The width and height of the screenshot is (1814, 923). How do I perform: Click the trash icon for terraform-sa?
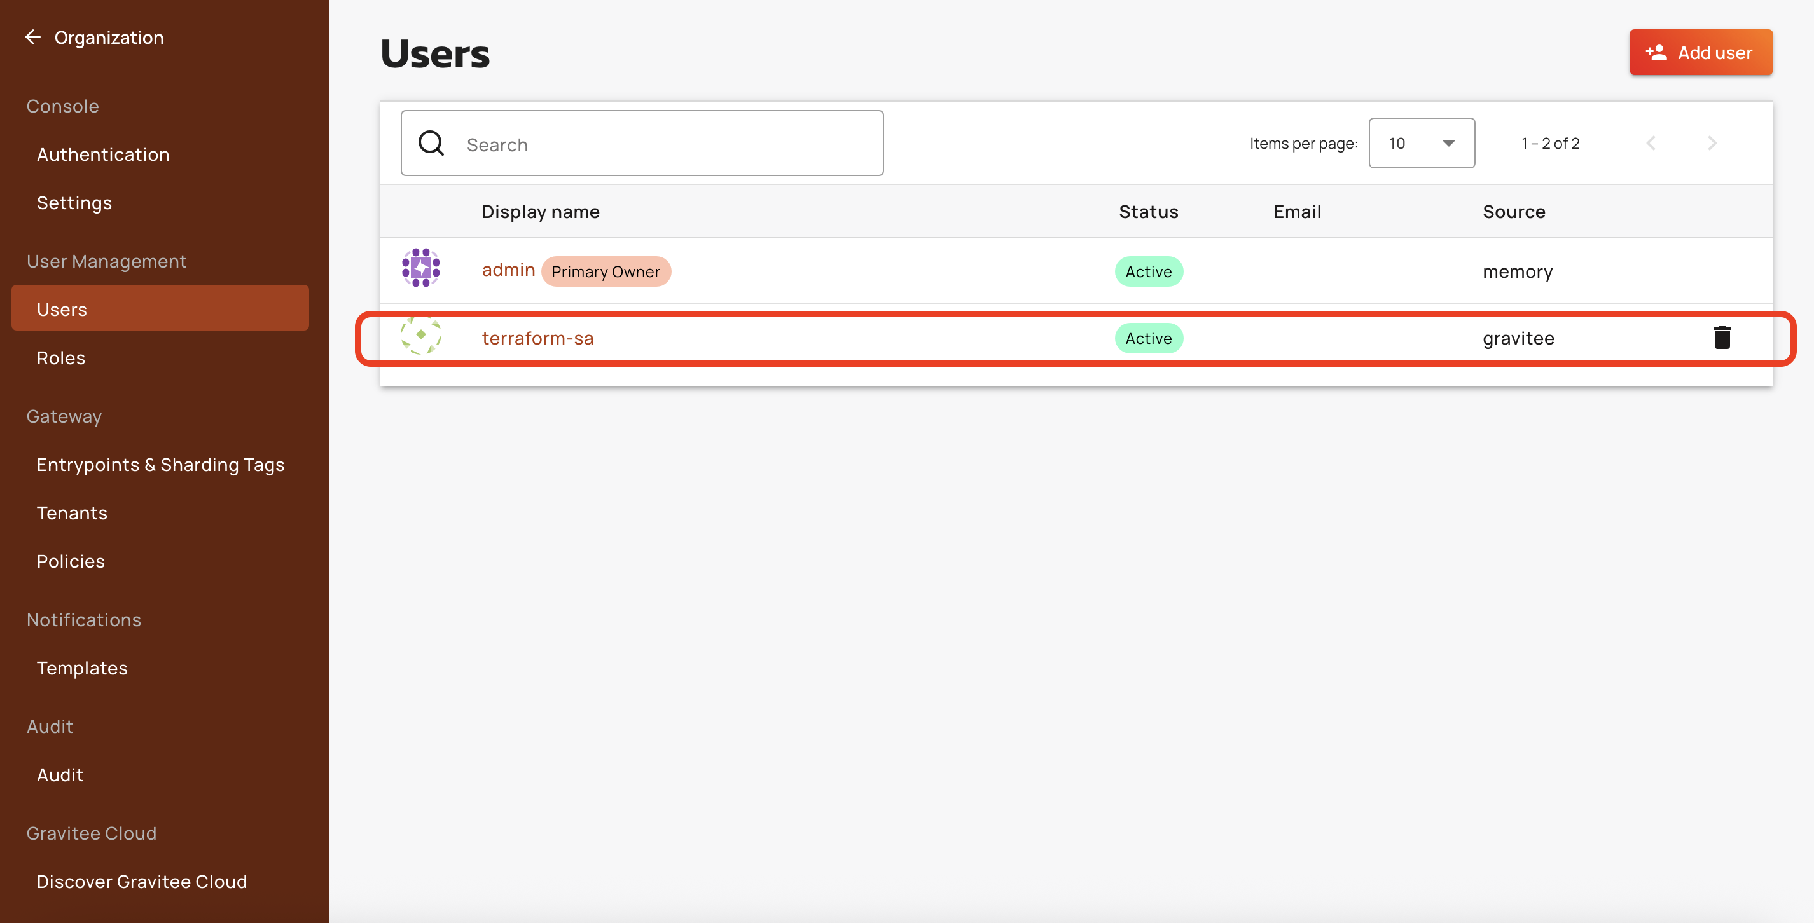coord(1721,338)
